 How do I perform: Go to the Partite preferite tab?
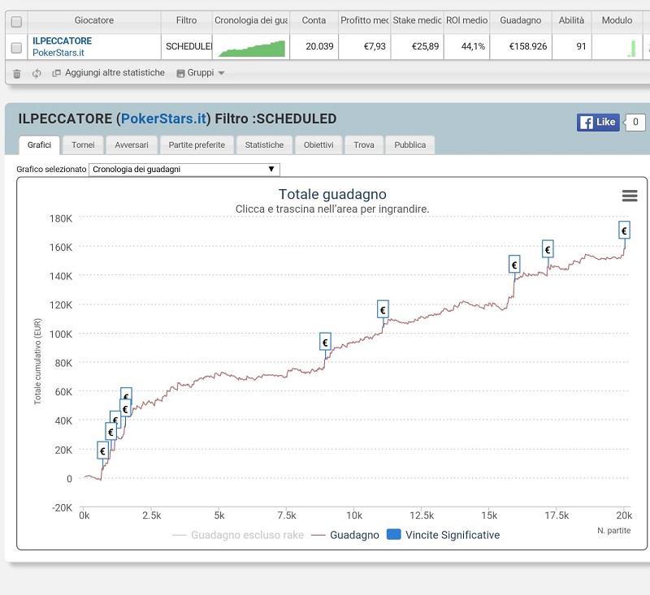pyautogui.click(x=197, y=145)
